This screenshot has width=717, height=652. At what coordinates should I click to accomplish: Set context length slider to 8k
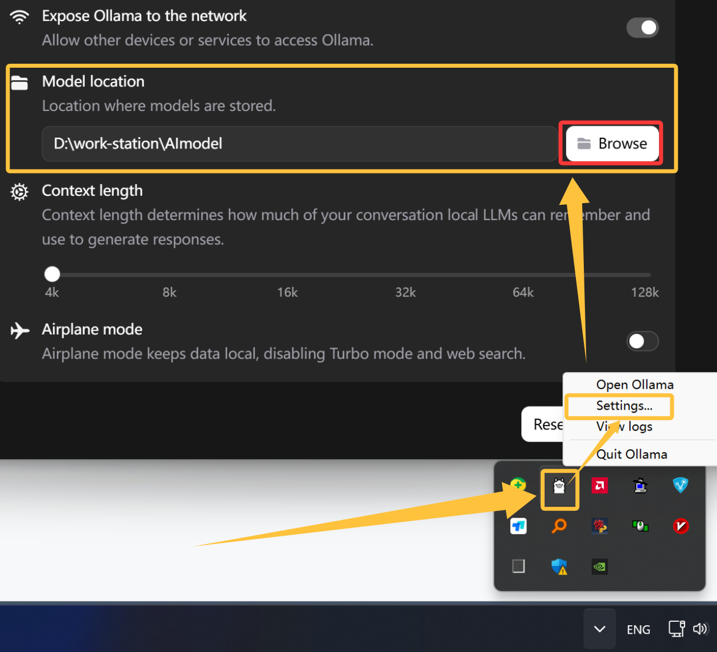(170, 275)
